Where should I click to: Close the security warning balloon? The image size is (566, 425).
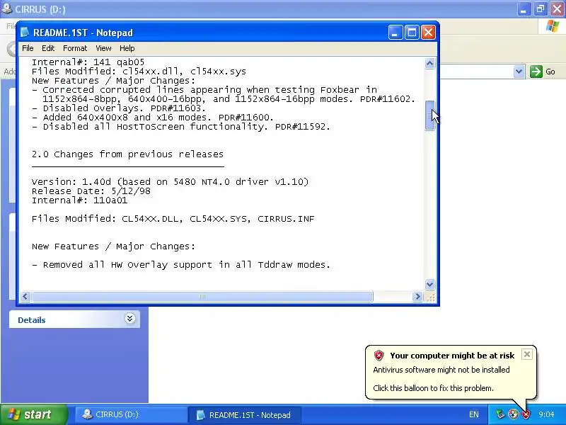point(526,354)
